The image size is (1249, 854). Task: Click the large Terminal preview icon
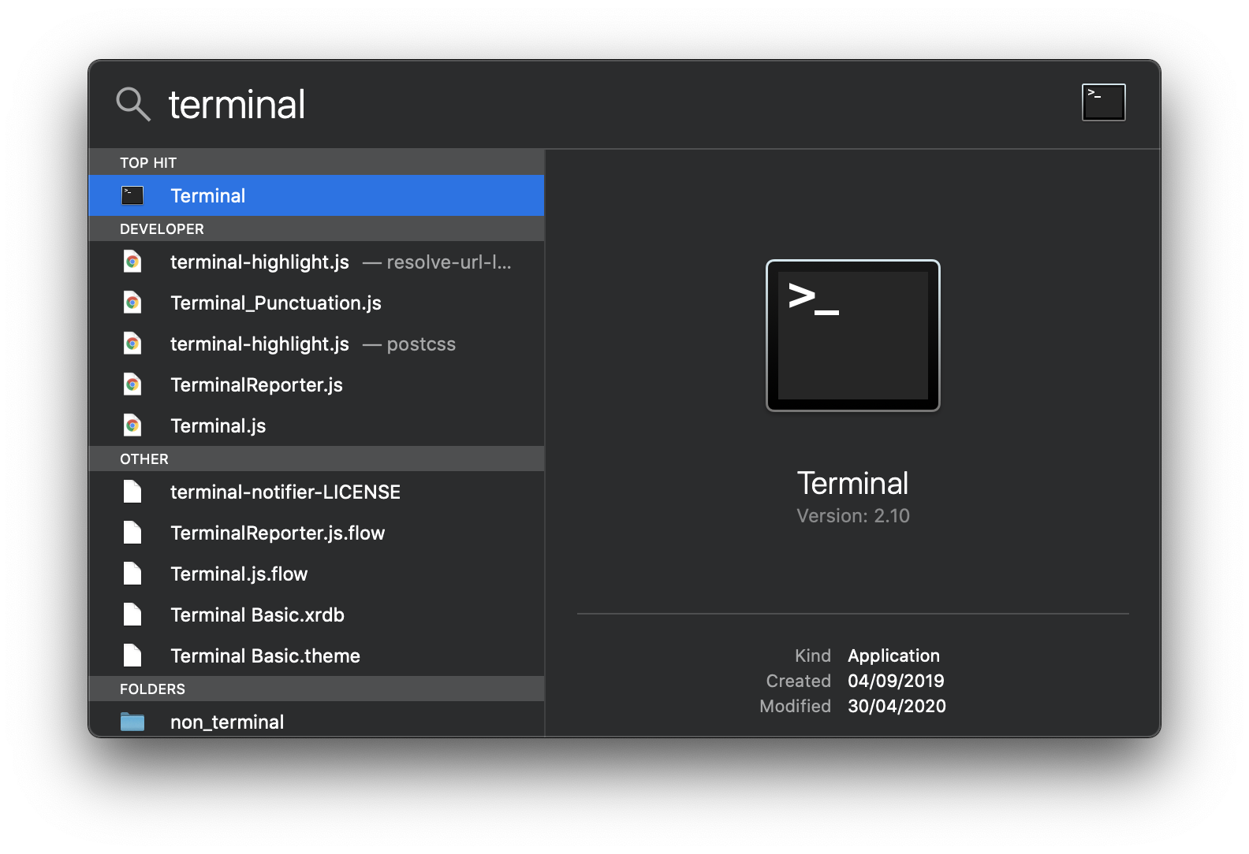(852, 336)
